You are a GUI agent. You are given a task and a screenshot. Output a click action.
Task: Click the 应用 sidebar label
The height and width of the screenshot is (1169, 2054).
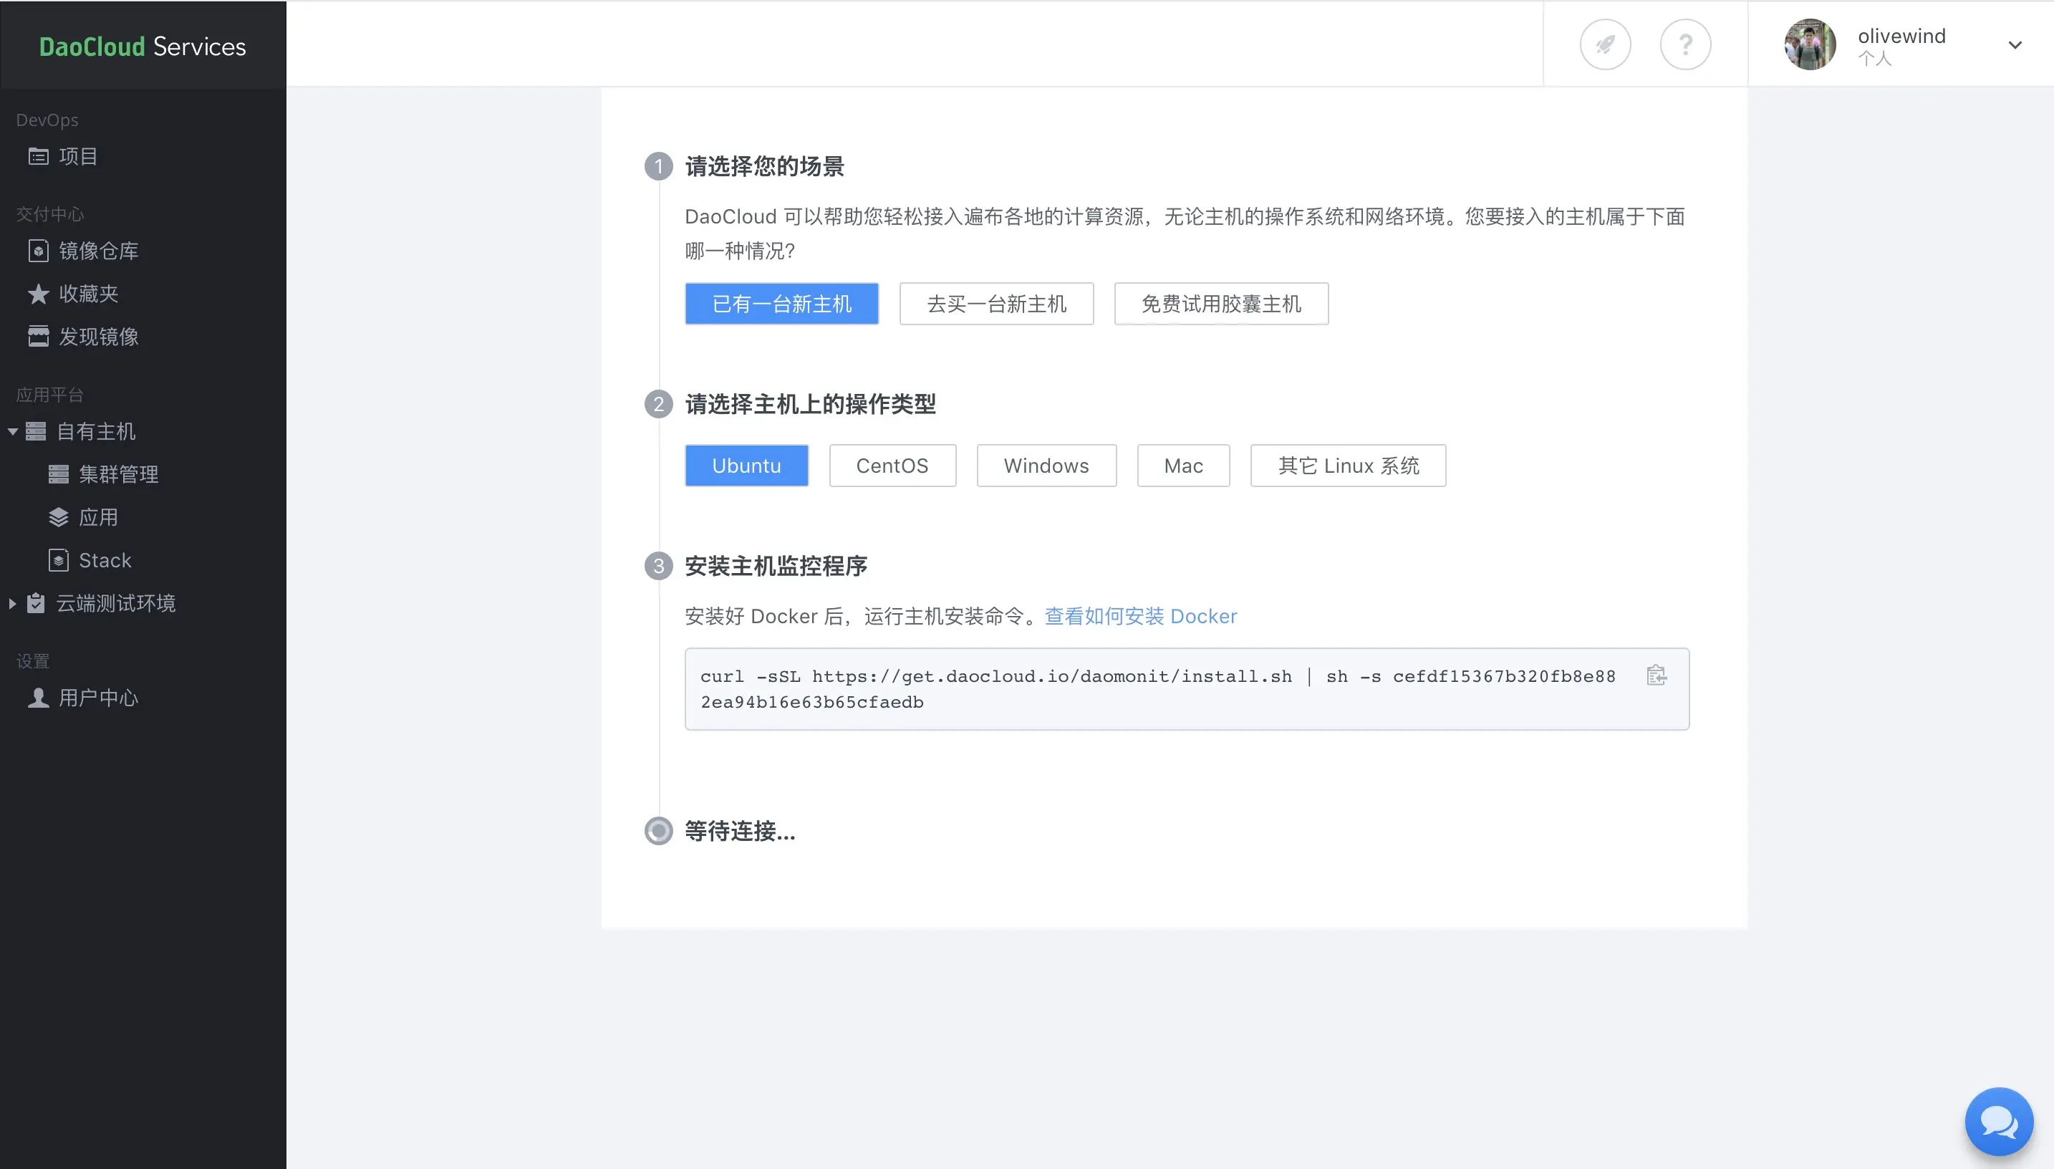click(99, 517)
